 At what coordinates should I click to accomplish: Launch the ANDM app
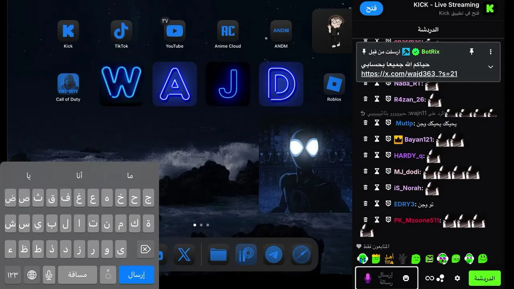click(281, 31)
